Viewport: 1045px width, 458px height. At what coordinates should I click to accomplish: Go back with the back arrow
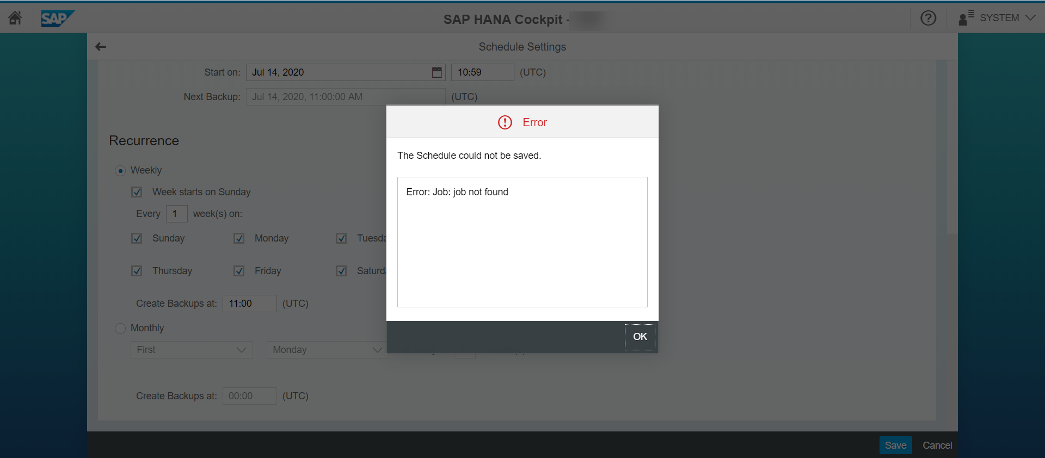tap(101, 47)
